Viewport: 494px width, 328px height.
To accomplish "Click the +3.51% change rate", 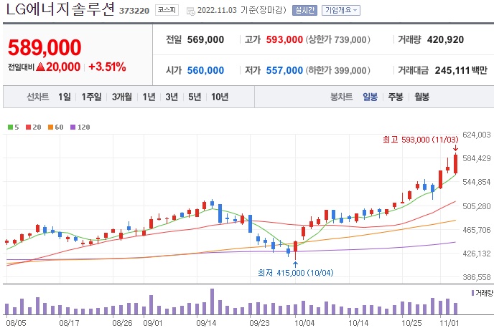I will click(x=107, y=67).
